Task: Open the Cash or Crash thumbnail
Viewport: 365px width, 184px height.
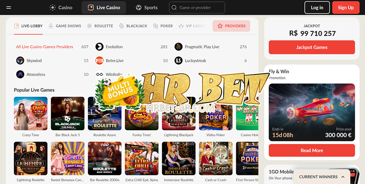Action: (216, 158)
